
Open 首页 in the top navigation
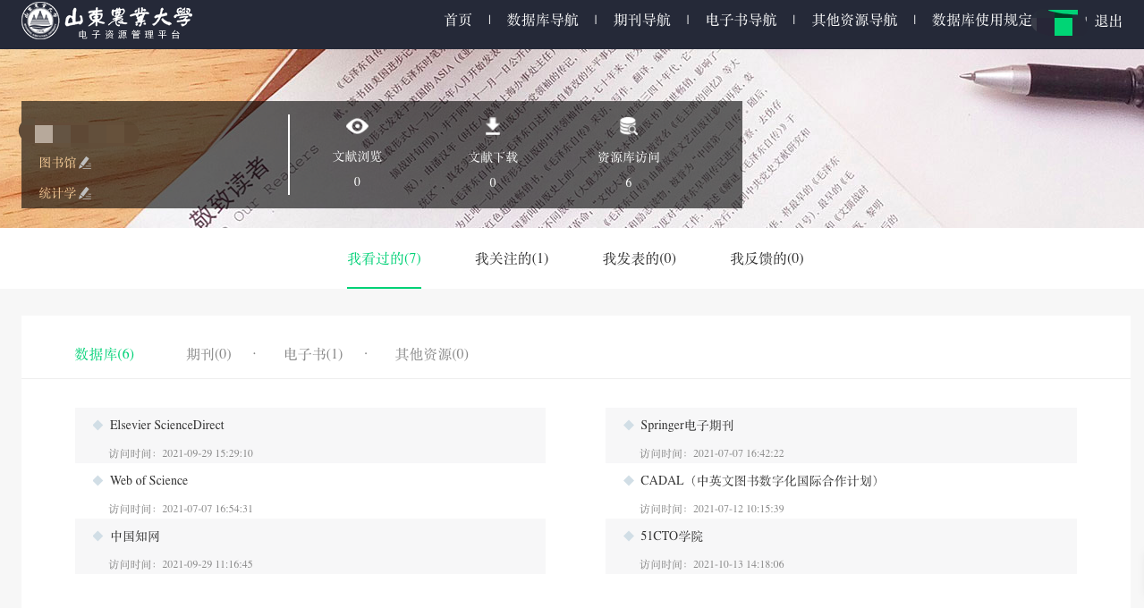tap(458, 21)
